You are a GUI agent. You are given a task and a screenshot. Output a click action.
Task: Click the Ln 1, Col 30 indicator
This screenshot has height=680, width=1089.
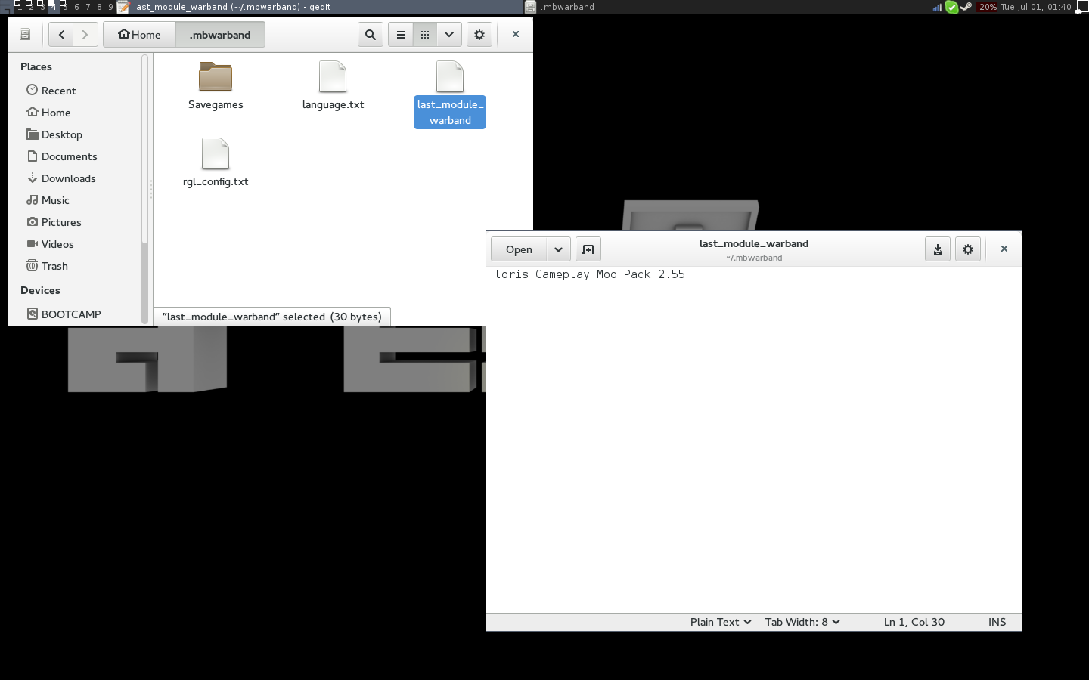(x=914, y=622)
